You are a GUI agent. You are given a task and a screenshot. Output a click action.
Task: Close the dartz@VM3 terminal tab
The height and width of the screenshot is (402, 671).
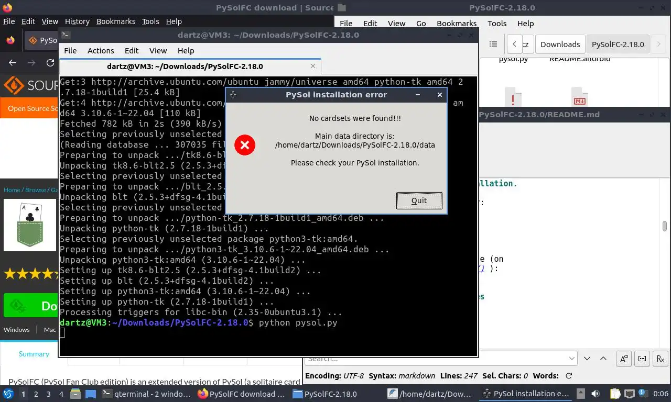313,66
